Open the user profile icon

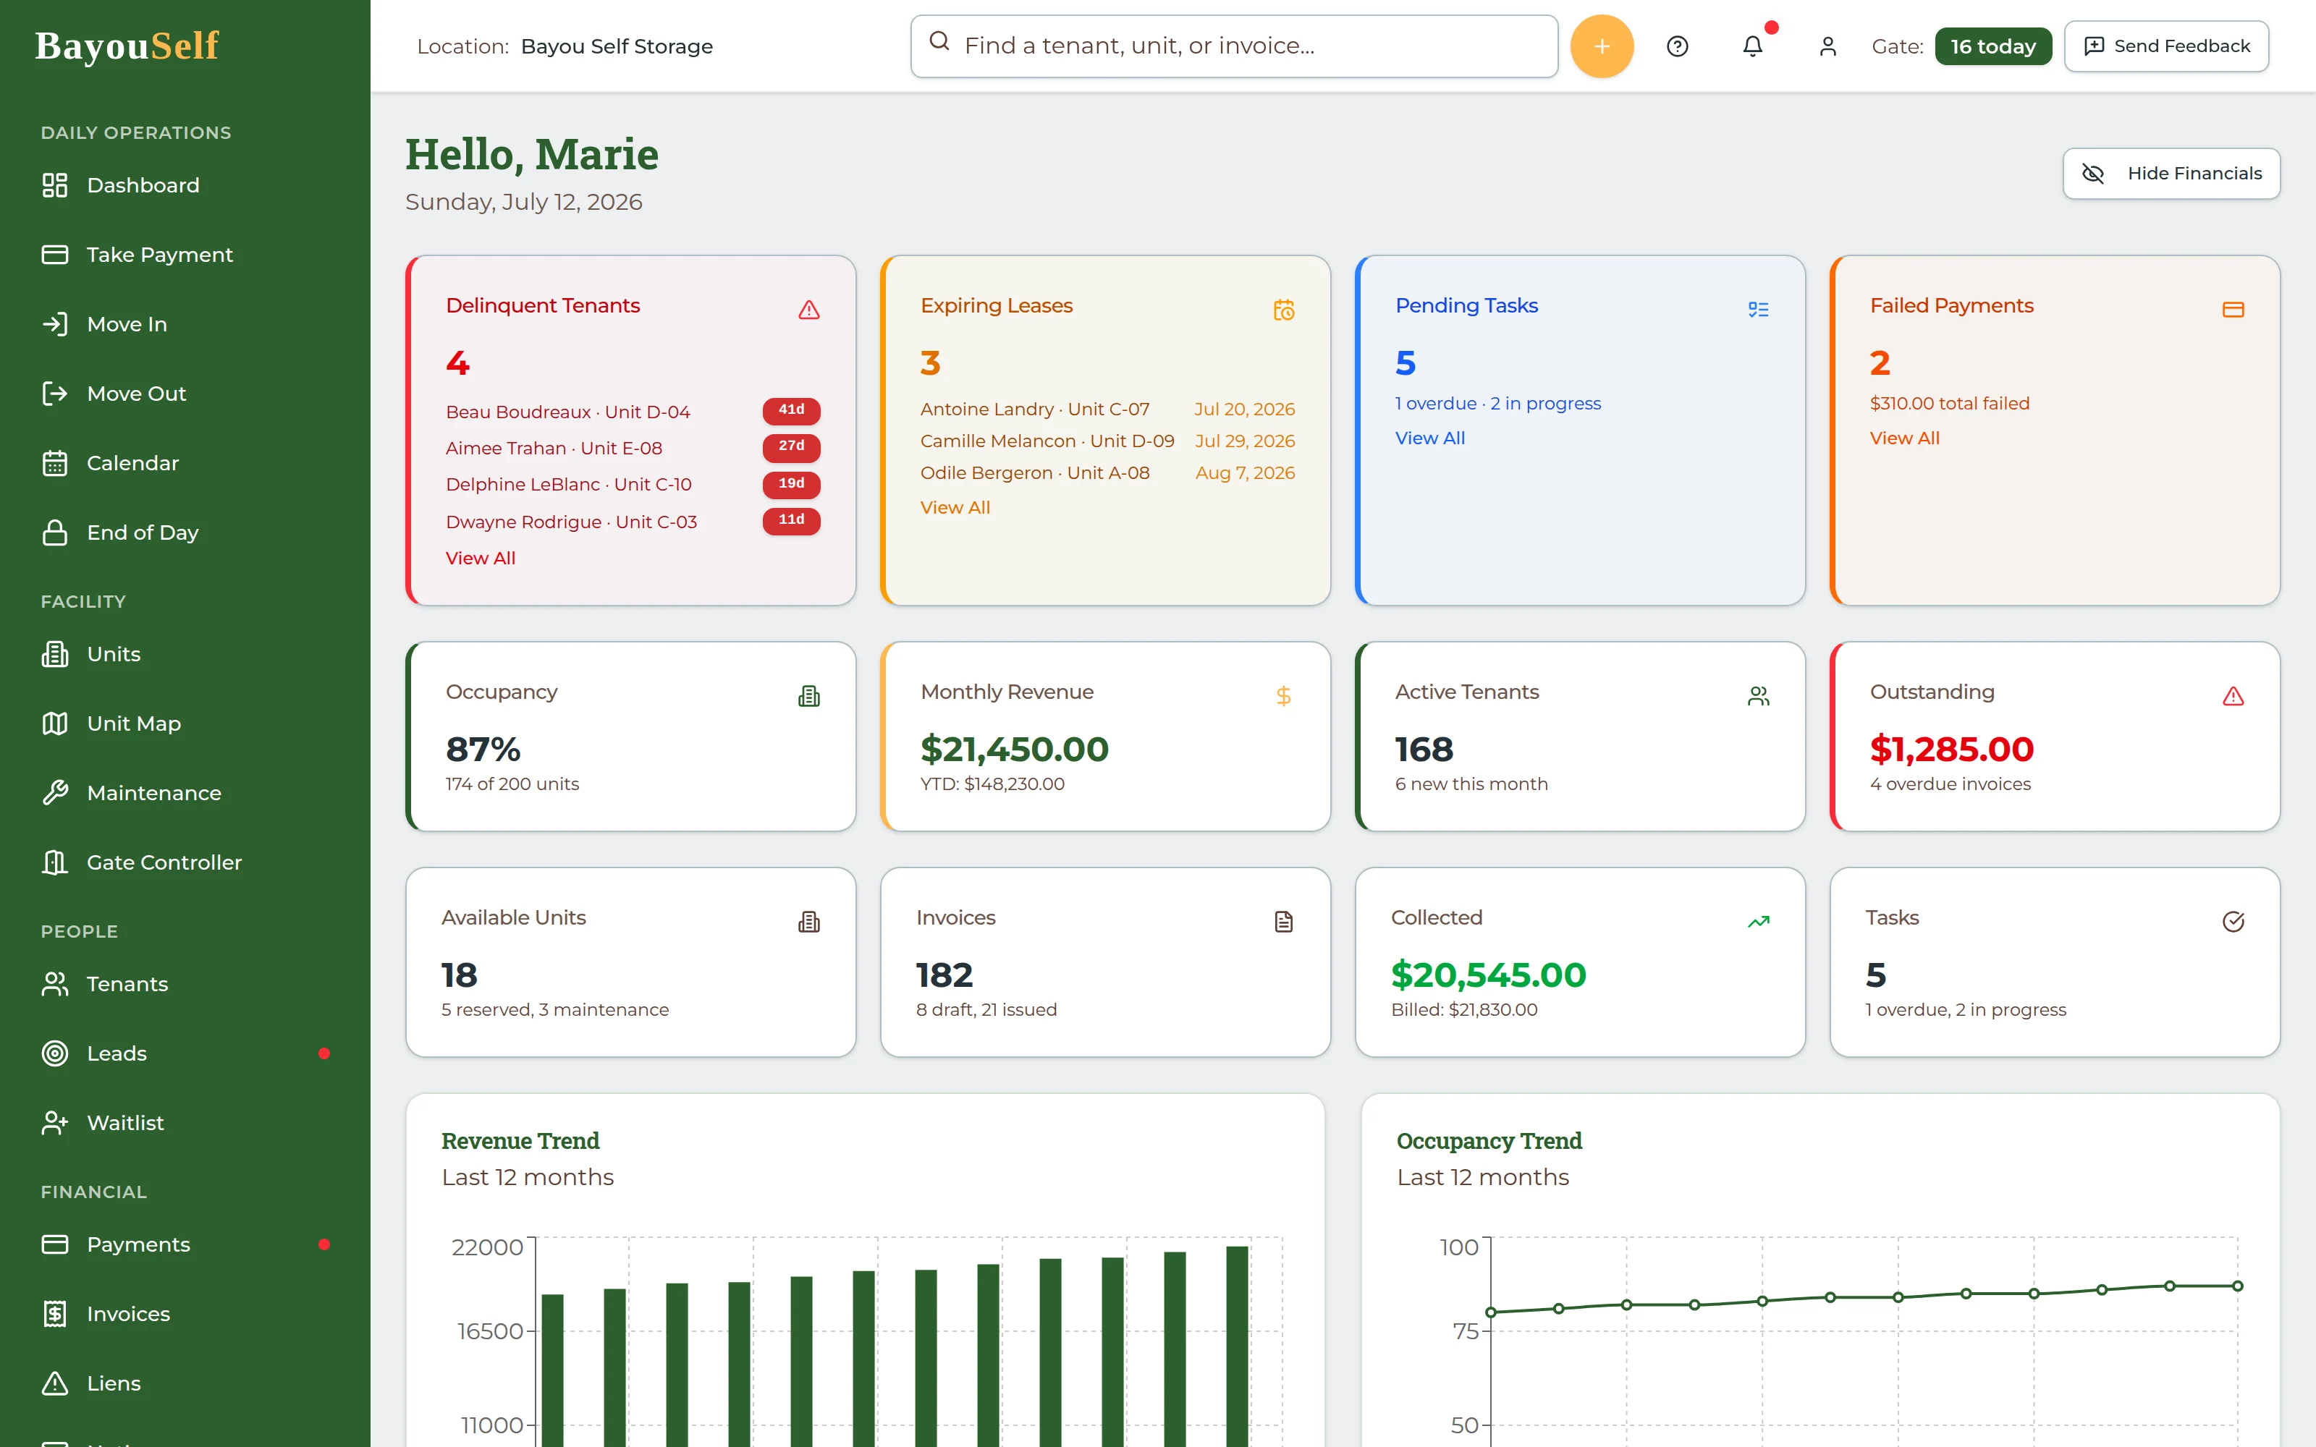(x=1827, y=46)
